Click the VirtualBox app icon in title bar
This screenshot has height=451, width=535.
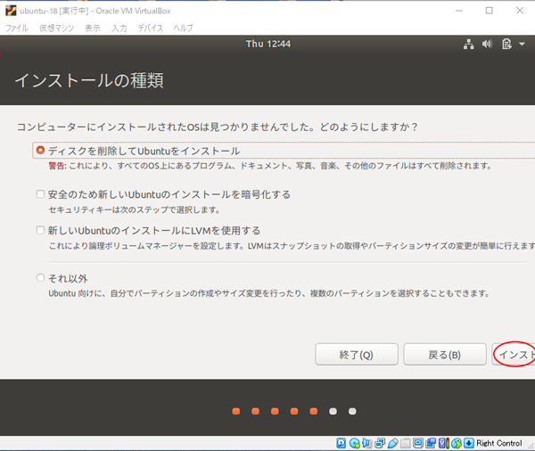11,11
